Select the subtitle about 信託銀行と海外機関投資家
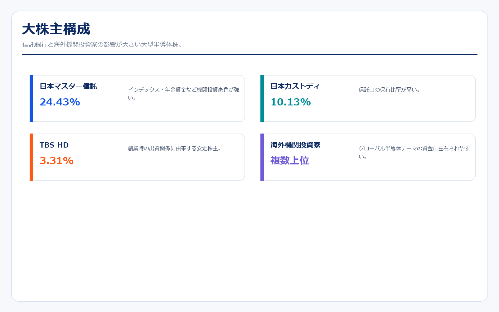Viewport: 499px width, 312px height. click(x=102, y=44)
